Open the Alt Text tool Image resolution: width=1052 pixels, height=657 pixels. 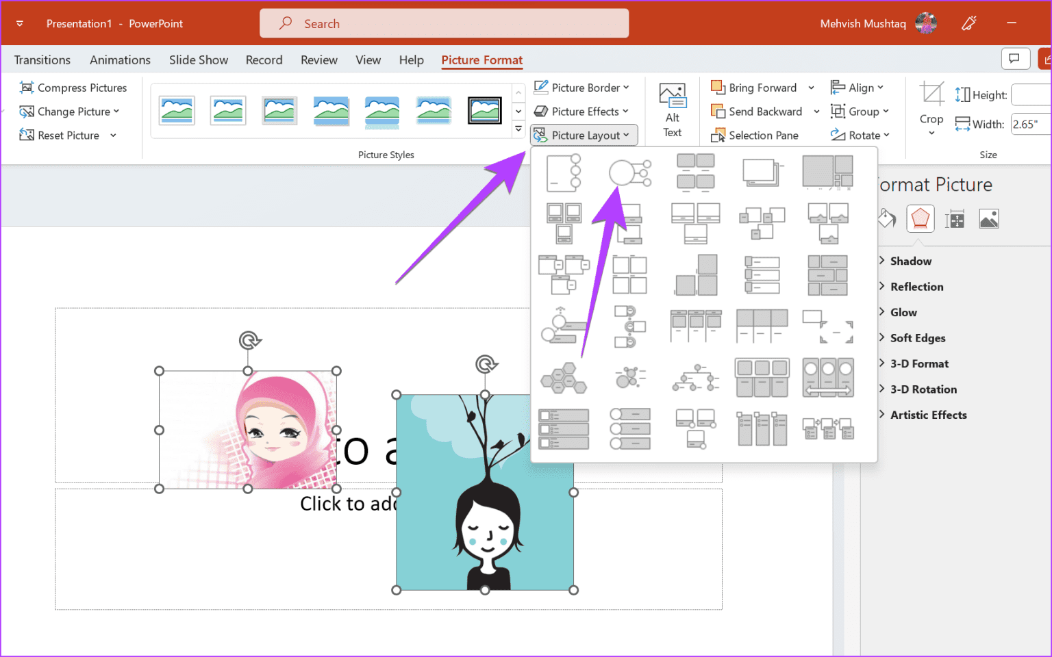(672, 110)
